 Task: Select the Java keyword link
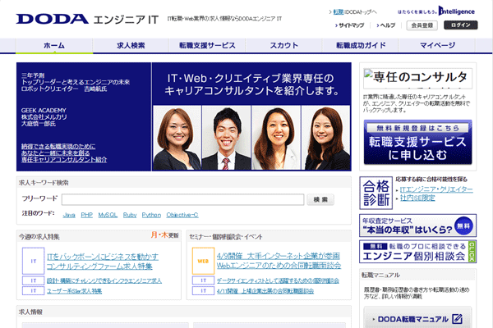69,215
